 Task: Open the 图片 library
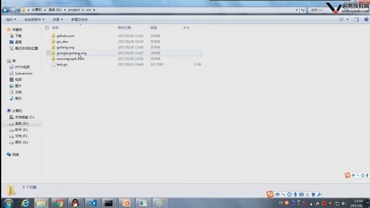coord(18,86)
